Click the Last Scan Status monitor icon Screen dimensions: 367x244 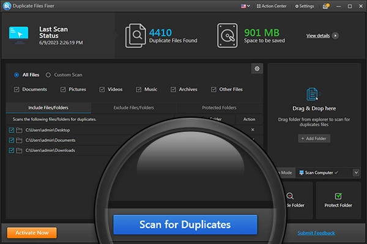[x=19, y=35]
